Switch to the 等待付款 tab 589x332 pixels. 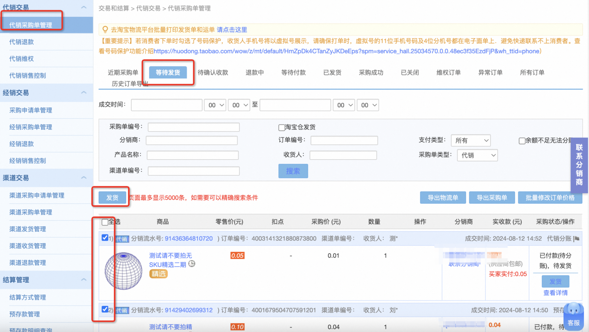click(293, 72)
